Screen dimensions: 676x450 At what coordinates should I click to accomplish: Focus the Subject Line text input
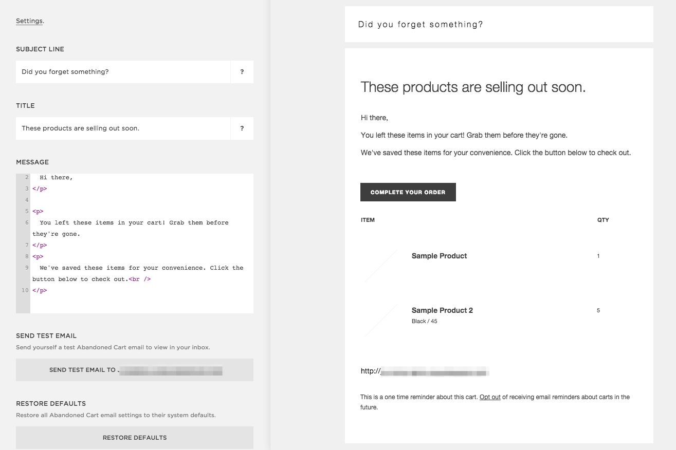pos(123,72)
